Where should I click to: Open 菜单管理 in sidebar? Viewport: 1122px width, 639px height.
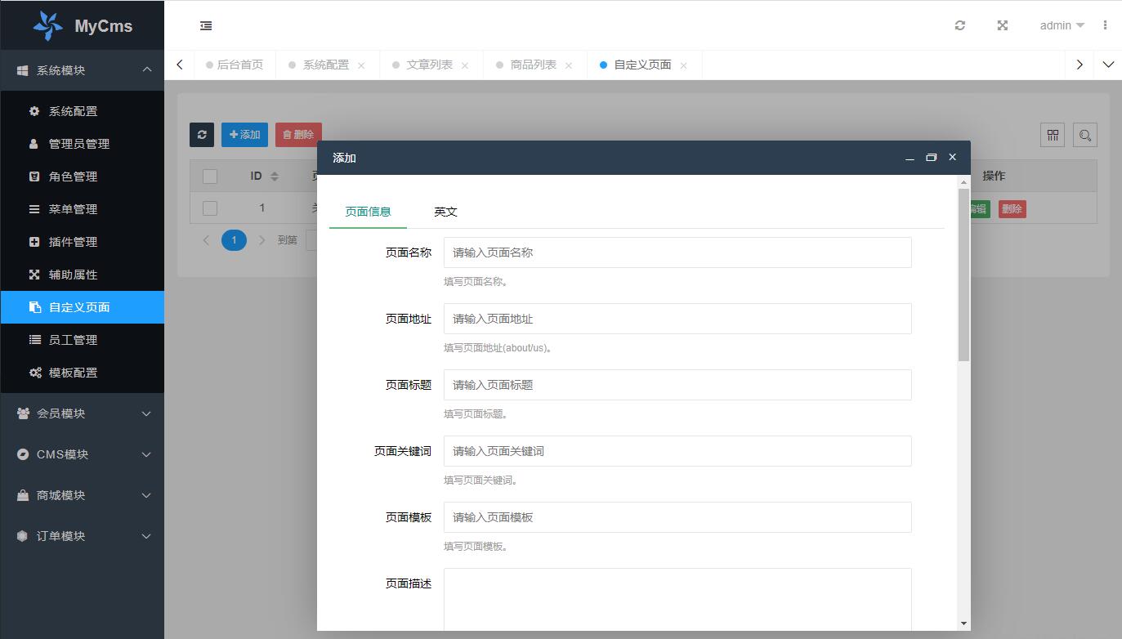point(82,209)
